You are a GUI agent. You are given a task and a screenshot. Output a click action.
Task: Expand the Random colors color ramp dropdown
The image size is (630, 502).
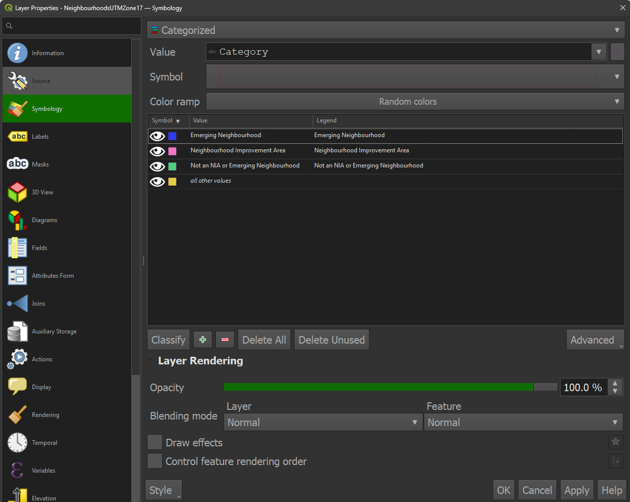tap(415, 101)
